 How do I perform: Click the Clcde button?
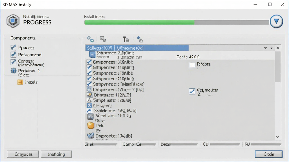(x=269, y=154)
